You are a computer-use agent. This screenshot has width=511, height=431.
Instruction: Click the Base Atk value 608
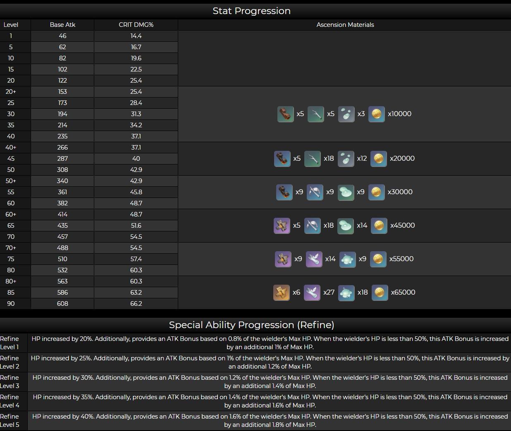pyautogui.click(x=62, y=304)
